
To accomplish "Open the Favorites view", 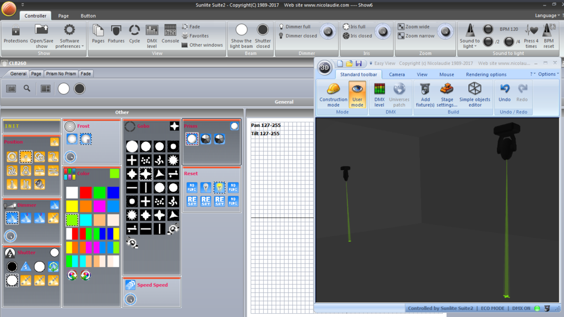I will [196, 36].
